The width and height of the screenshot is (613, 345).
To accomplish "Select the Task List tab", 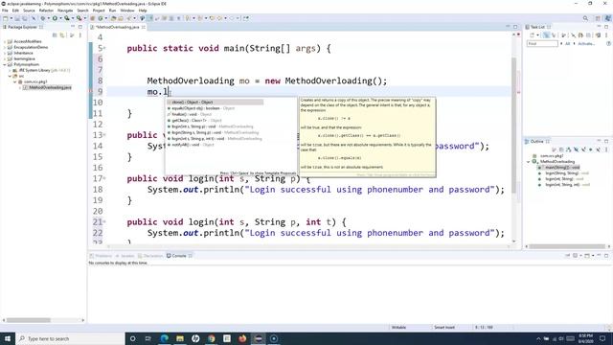I will click(x=537, y=27).
